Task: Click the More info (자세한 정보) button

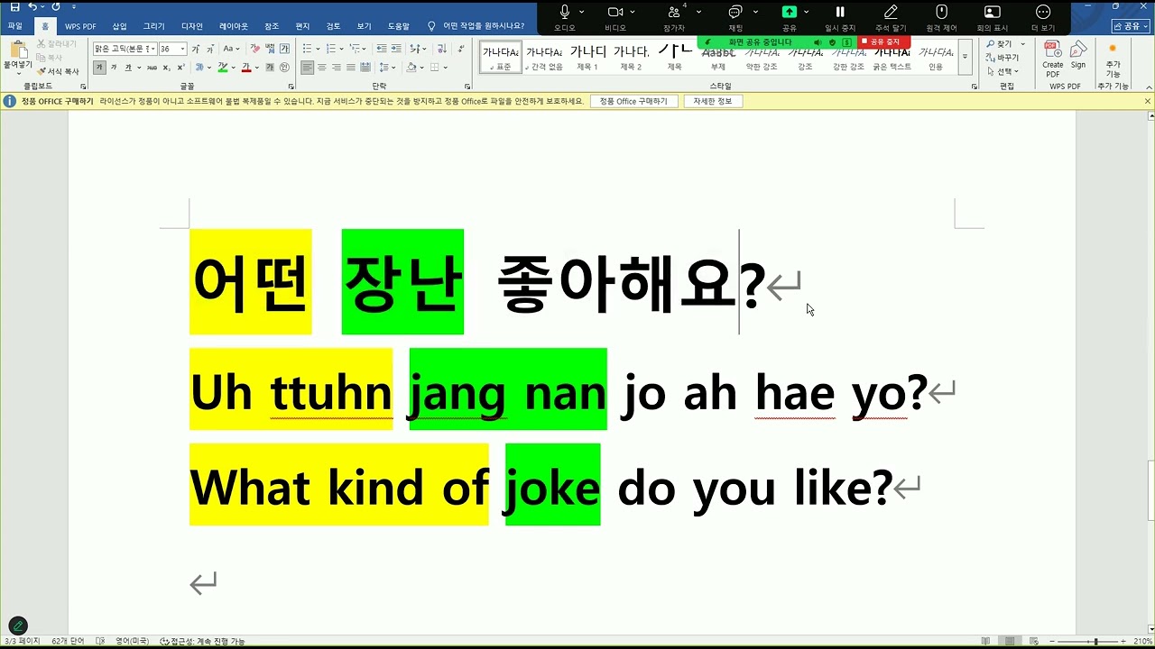Action: click(713, 101)
